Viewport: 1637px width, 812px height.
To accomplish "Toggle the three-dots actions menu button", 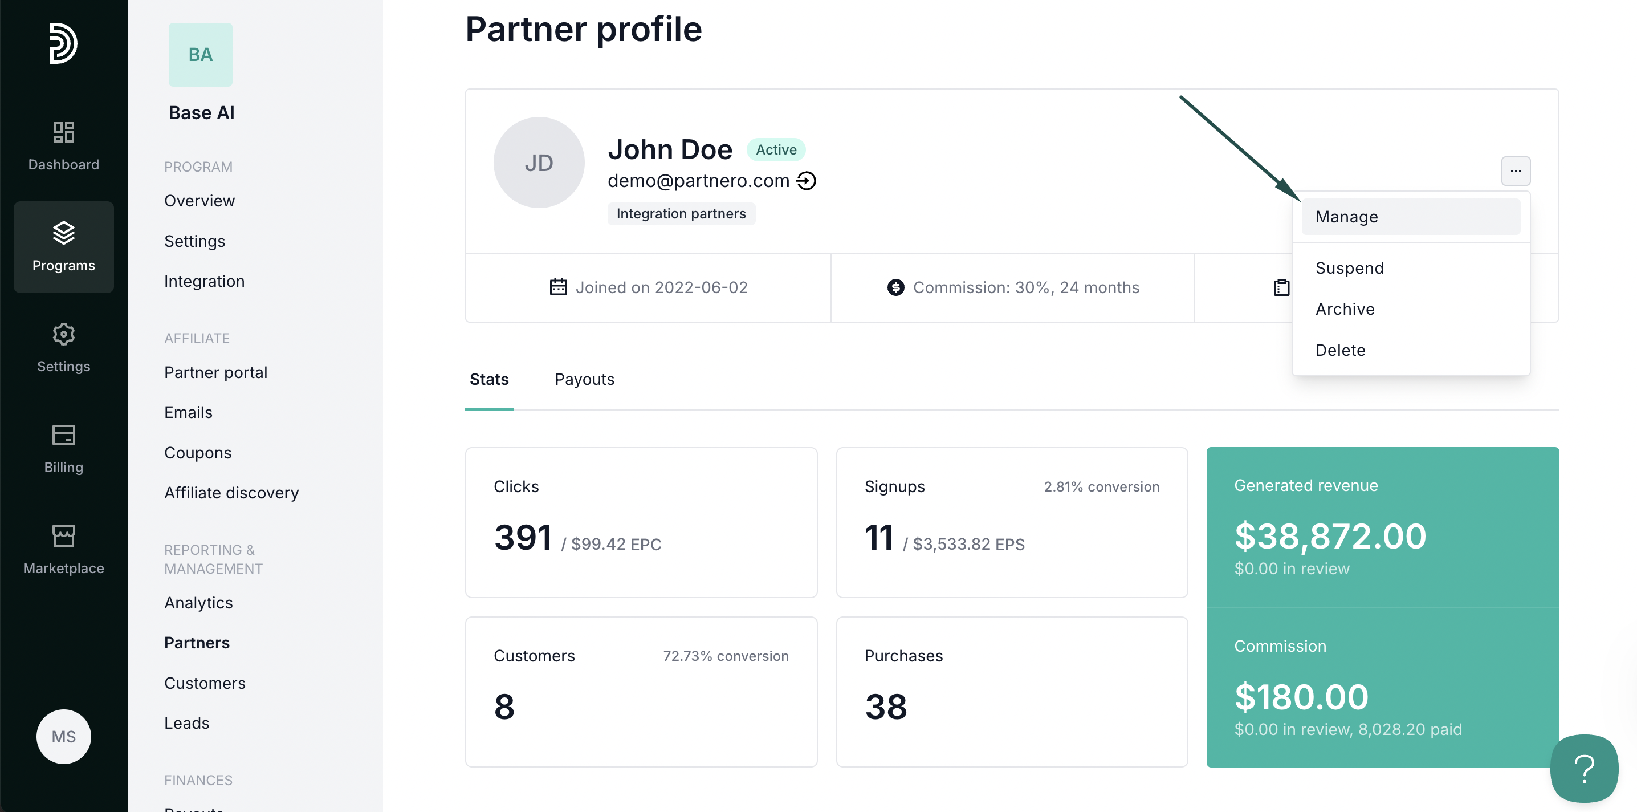I will (x=1516, y=170).
